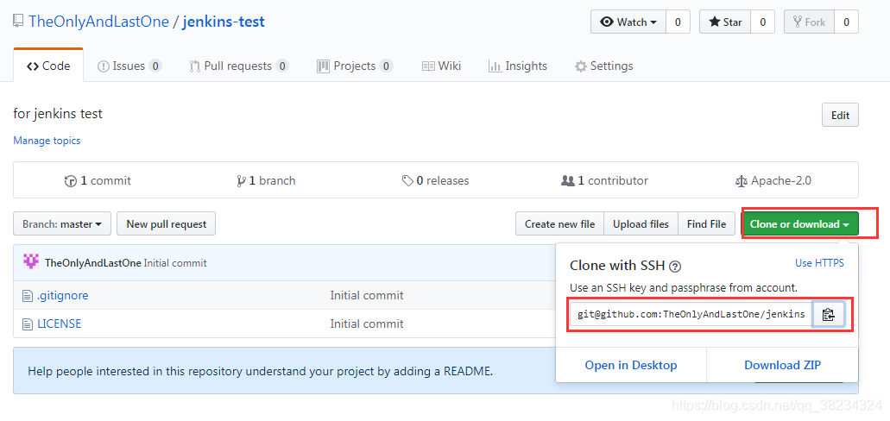Open the Watch dropdown

[x=628, y=22]
